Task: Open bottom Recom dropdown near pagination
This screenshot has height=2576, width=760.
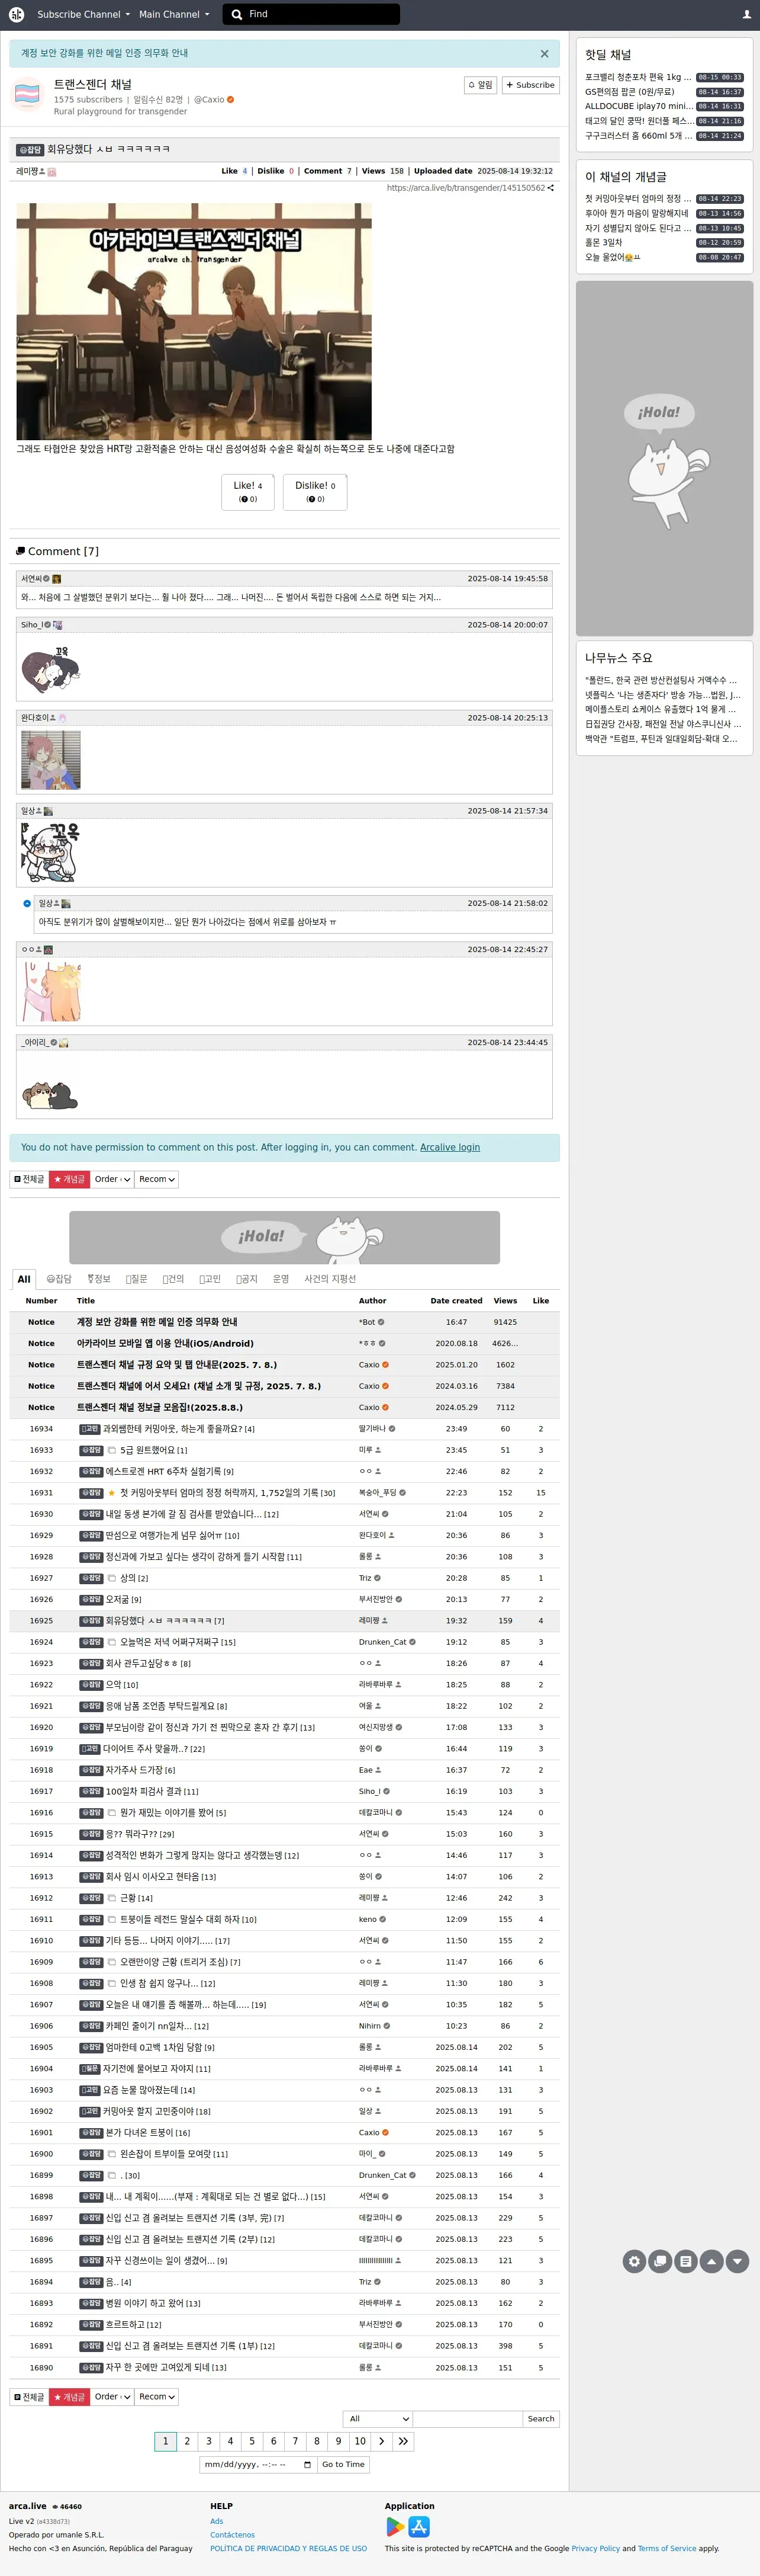Action: point(157,2396)
